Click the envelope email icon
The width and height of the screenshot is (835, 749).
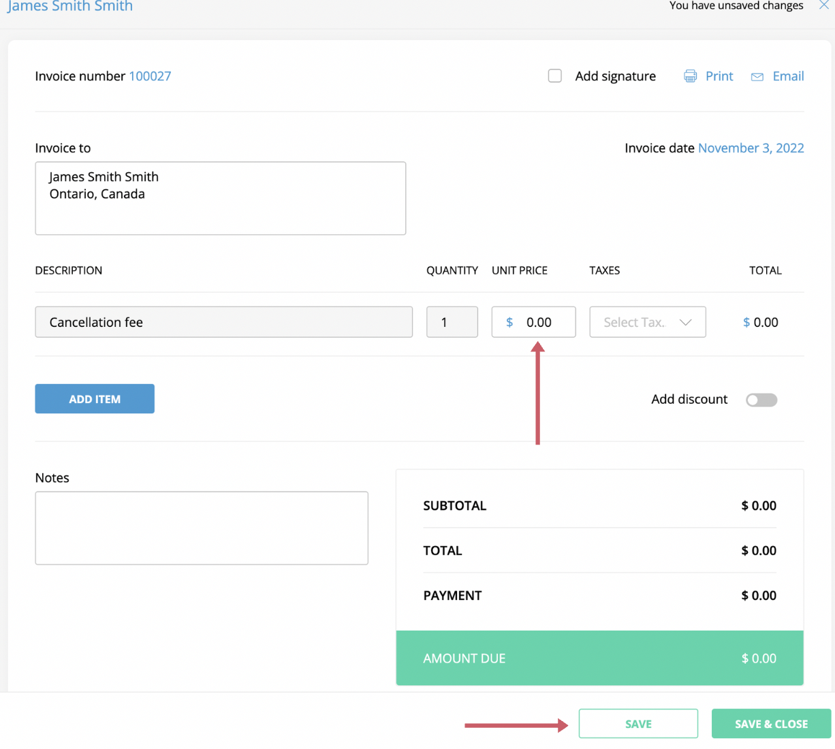(757, 77)
